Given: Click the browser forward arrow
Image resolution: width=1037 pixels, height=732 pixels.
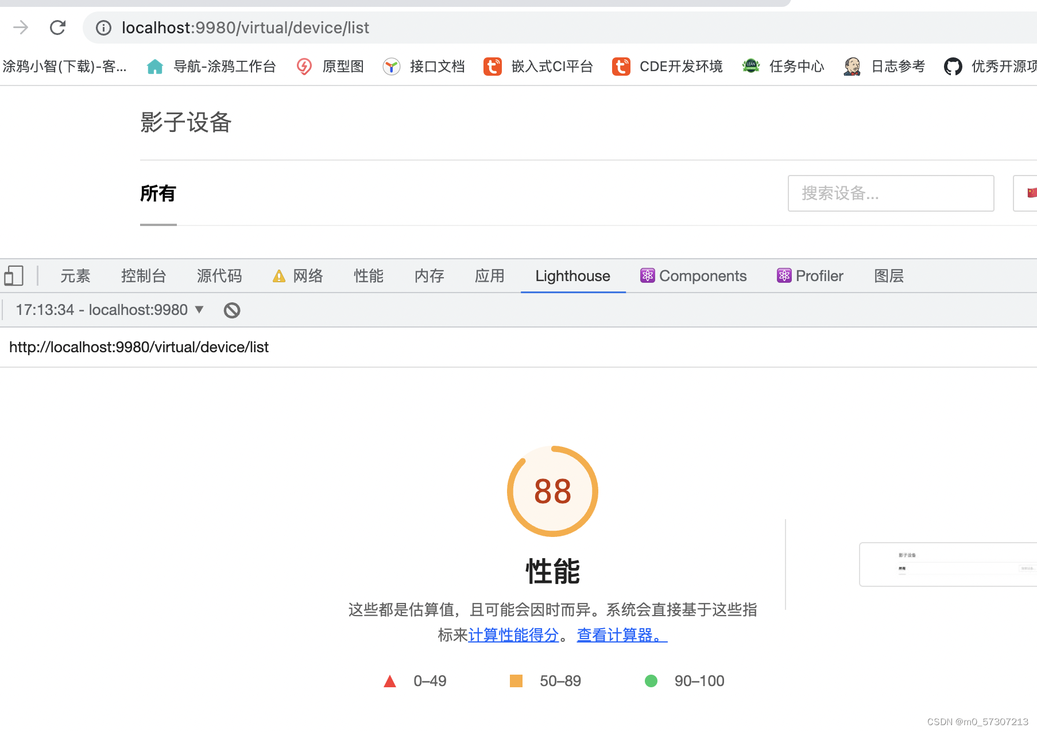Looking at the screenshot, I should point(21,28).
